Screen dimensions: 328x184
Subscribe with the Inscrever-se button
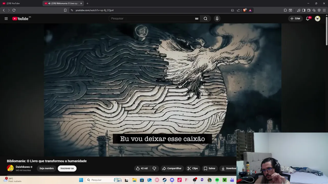[x=67, y=168]
